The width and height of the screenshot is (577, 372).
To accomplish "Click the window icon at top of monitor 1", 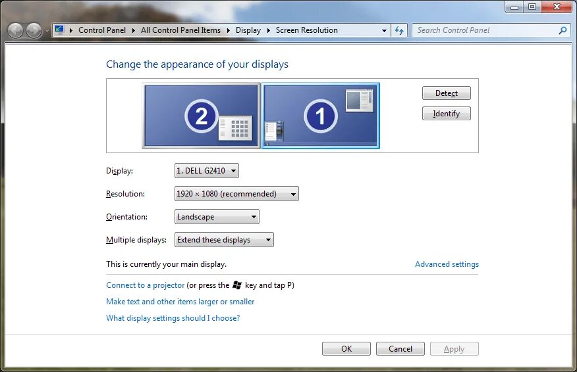I will [x=359, y=101].
